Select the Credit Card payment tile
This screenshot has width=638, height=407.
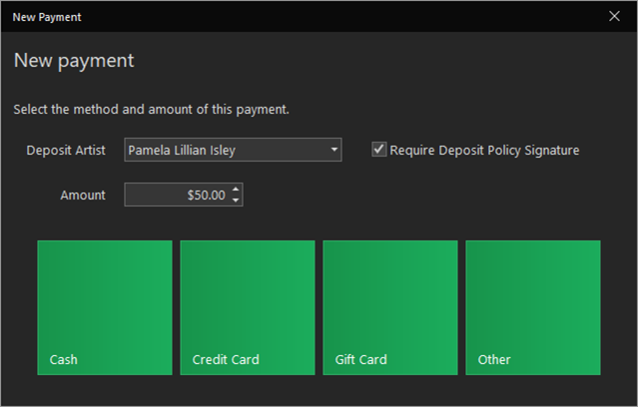tap(248, 307)
